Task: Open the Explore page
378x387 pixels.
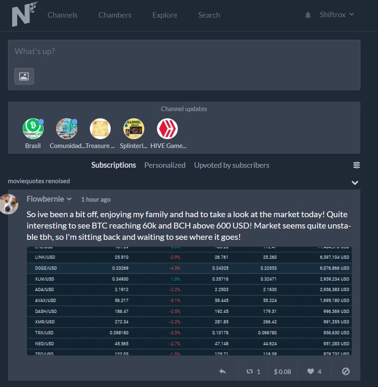Action: click(x=165, y=15)
